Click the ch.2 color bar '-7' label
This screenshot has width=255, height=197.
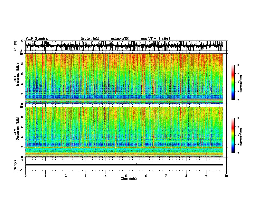[x=238, y=153]
